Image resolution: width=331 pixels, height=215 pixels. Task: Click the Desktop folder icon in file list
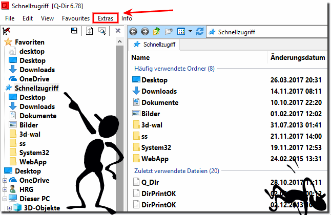(x=136, y=79)
